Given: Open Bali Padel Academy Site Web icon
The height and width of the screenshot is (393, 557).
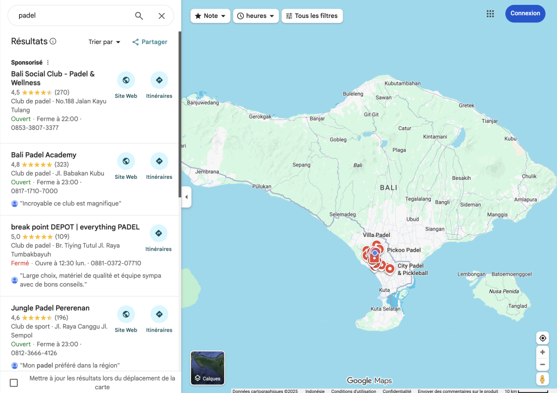Looking at the screenshot, I should click(126, 161).
